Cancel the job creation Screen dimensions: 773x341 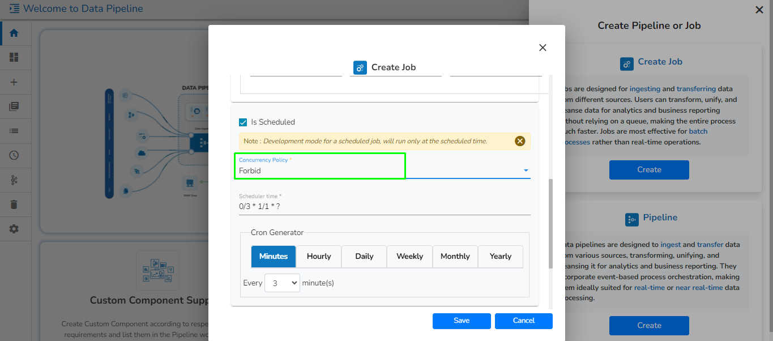(523, 321)
